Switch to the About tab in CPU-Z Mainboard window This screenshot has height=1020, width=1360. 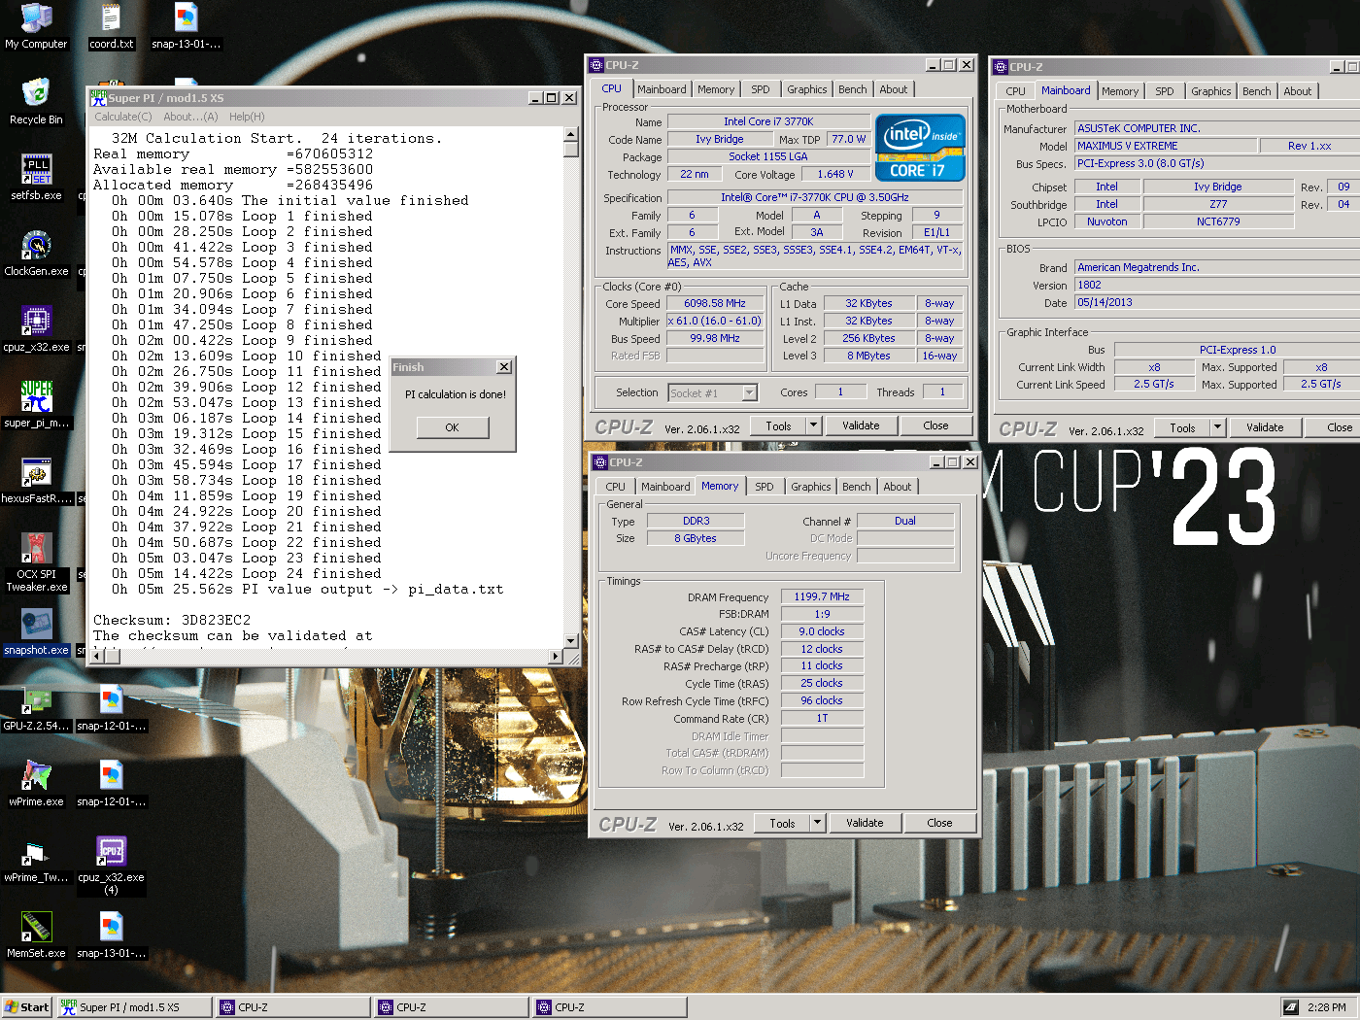(1298, 91)
